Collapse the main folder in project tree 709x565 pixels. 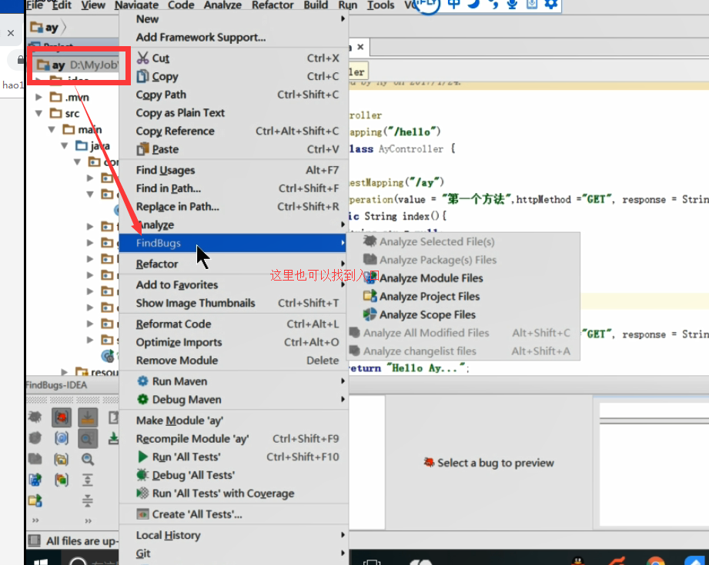(52, 130)
